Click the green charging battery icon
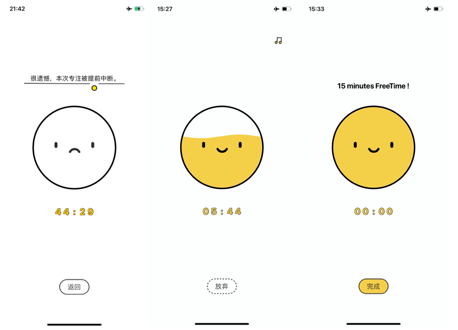The height and width of the screenshot is (330, 458). pyautogui.click(x=139, y=9)
